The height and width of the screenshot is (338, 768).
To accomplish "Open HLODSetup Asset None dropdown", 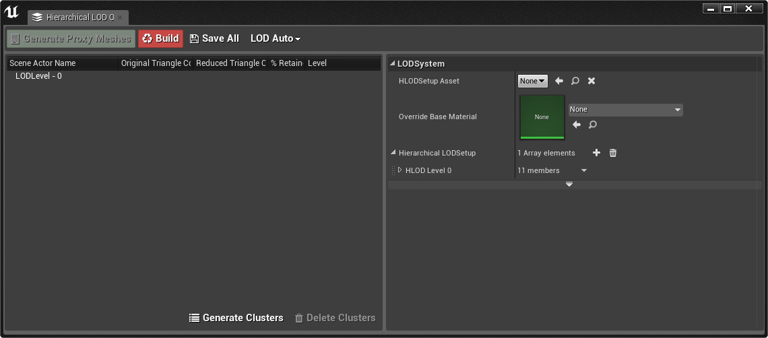I will [532, 81].
